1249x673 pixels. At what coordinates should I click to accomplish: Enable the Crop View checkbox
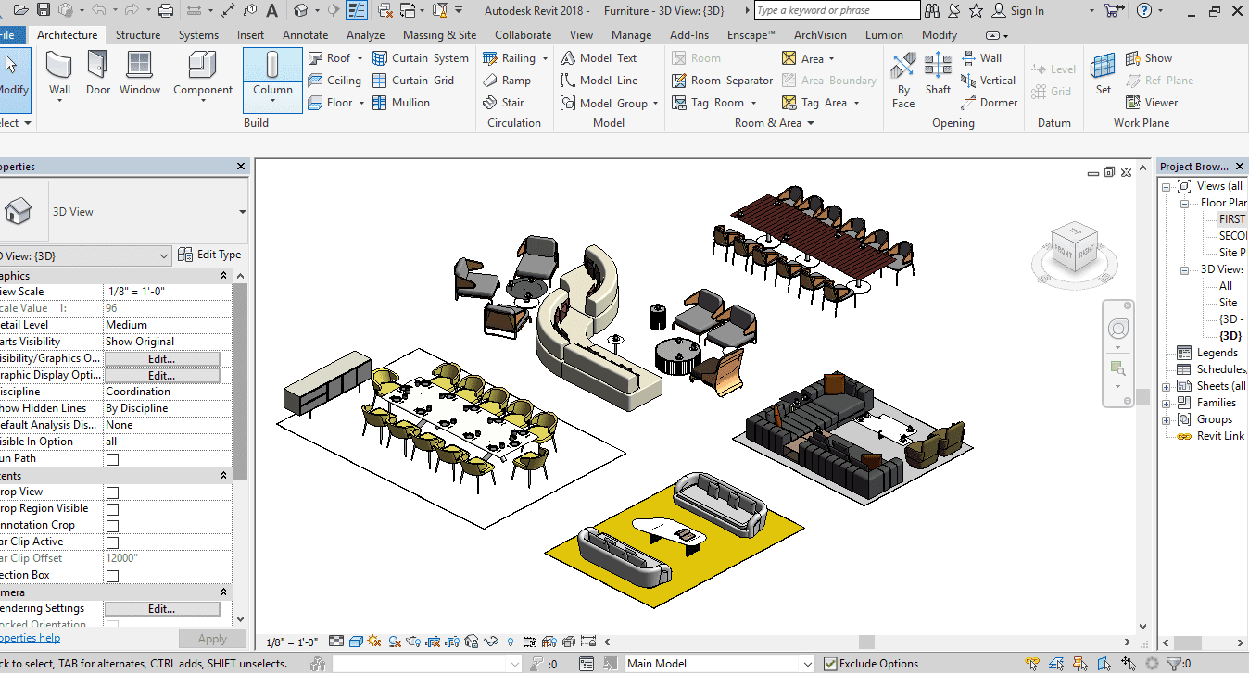113,492
